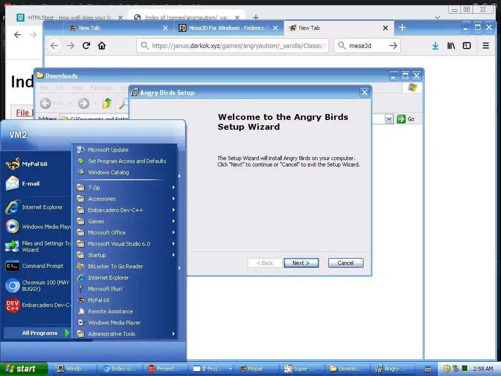Switch to Project taskbar button
Viewport: 501px width, 376px height.
[x=165, y=369]
